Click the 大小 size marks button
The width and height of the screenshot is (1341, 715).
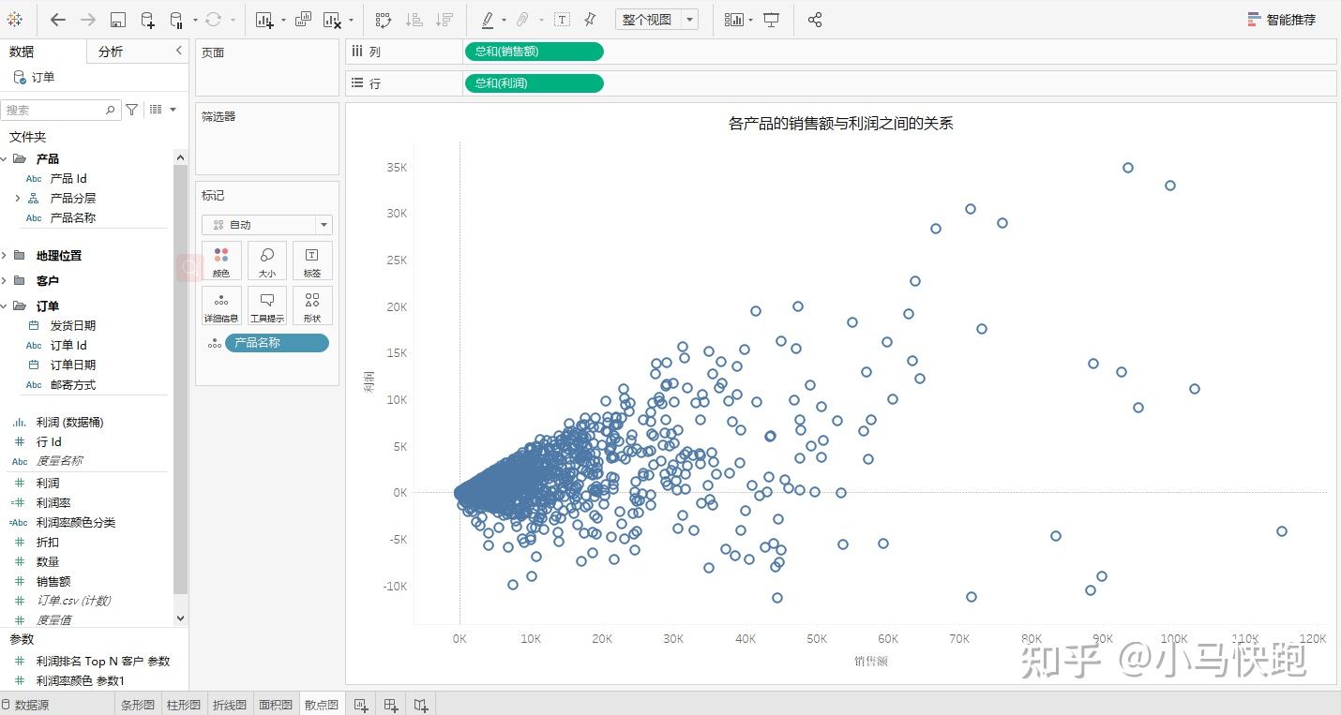click(x=267, y=261)
